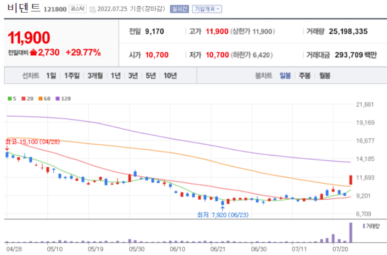The width and height of the screenshot is (387, 255).
Task: Click the 상한가 11,900 text
Action: [x=252, y=31]
